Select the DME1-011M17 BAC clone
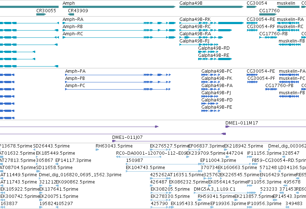Image resolution: width=306 pixels, height=209 pixels. pyautogui.click(x=266, y=127)
